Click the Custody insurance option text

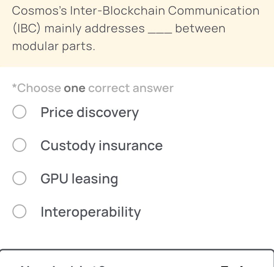click(x=102, y=145)
